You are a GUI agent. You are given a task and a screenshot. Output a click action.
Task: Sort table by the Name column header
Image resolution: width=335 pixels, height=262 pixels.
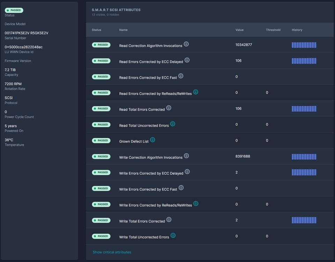tap(123, 30)
